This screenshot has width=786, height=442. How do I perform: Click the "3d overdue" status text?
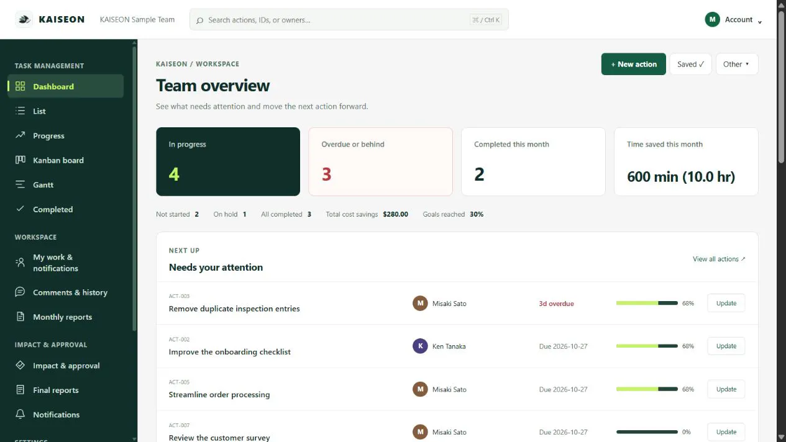pyautogui.click(x=556, y=304)
